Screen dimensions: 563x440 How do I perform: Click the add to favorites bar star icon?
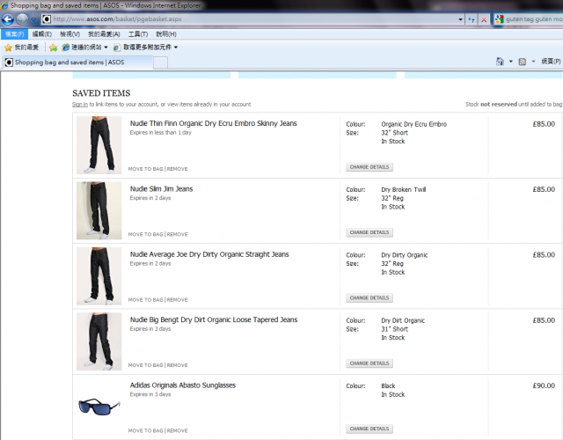click(x=53, y=48)
